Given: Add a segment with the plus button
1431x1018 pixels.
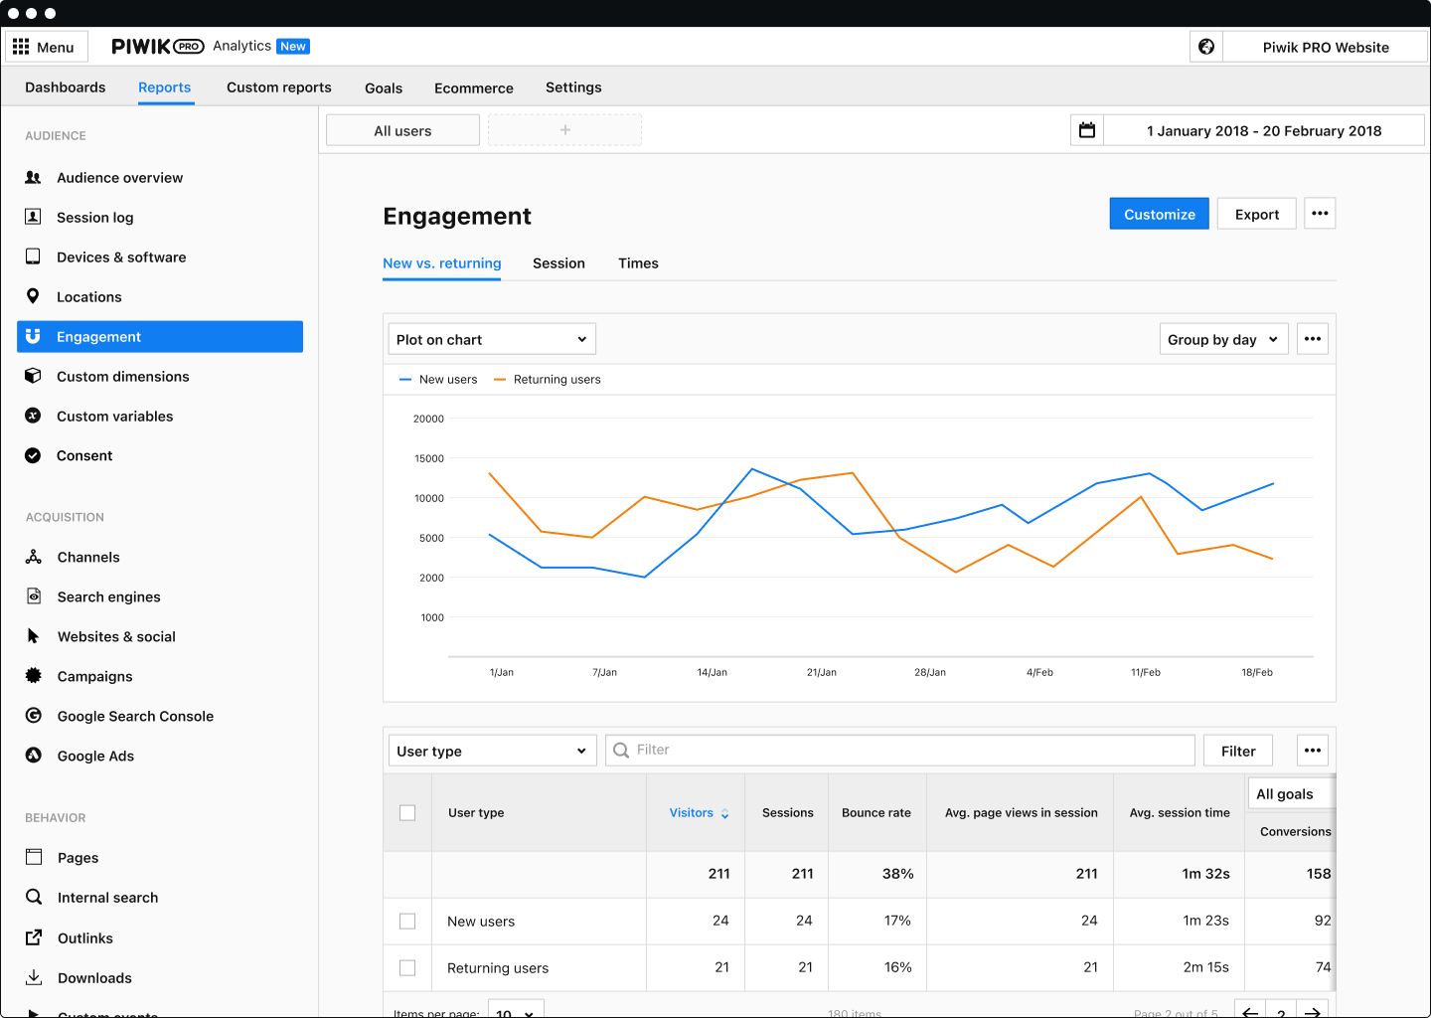Looking at the screenshot, I should [x=564, y=130].
